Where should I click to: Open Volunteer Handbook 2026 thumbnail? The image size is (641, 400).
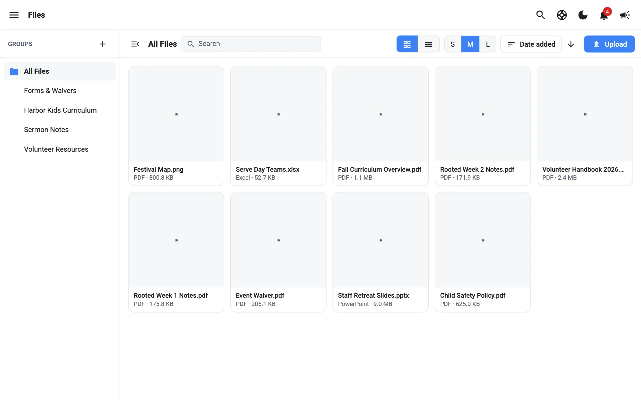point(585,114)
